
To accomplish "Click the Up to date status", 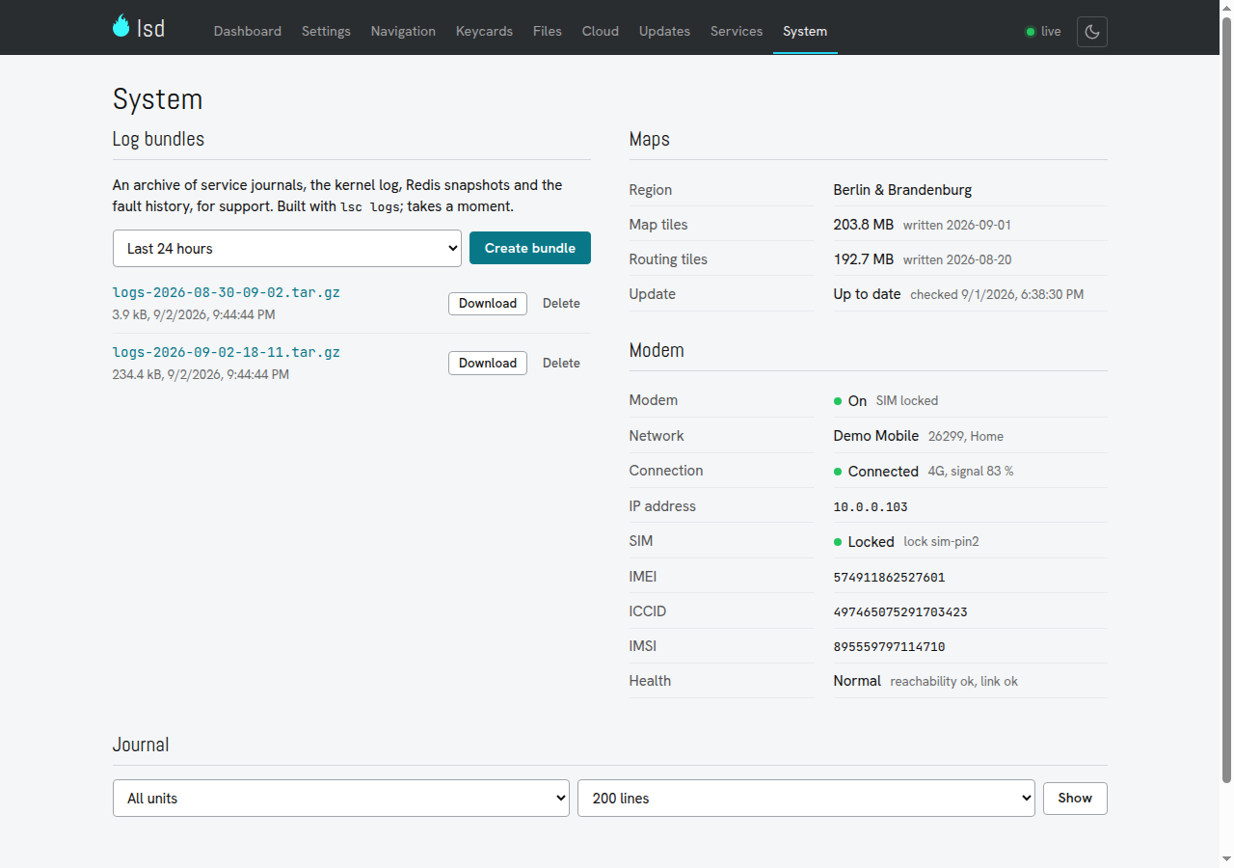I will (x=867, y=294).
